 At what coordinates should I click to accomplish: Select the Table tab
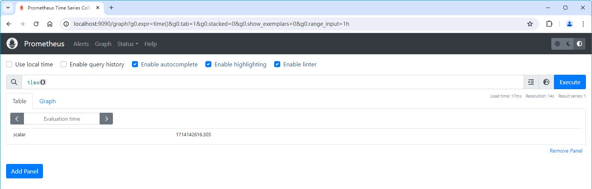click(19, 101)
